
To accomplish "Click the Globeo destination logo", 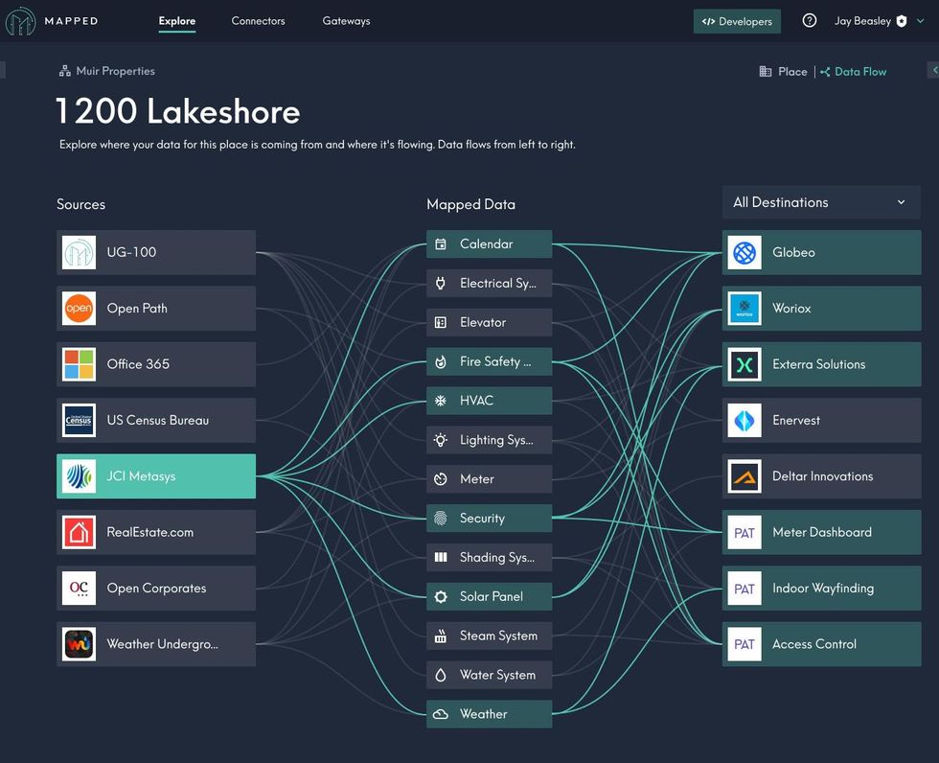I will coord(744,252).
